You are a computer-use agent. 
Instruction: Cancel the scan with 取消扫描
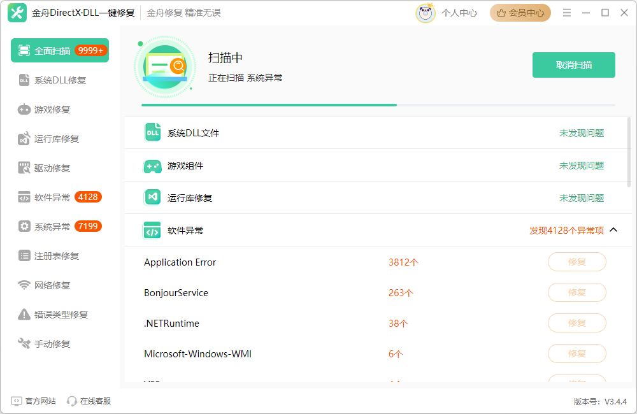[x=574, y=65]
